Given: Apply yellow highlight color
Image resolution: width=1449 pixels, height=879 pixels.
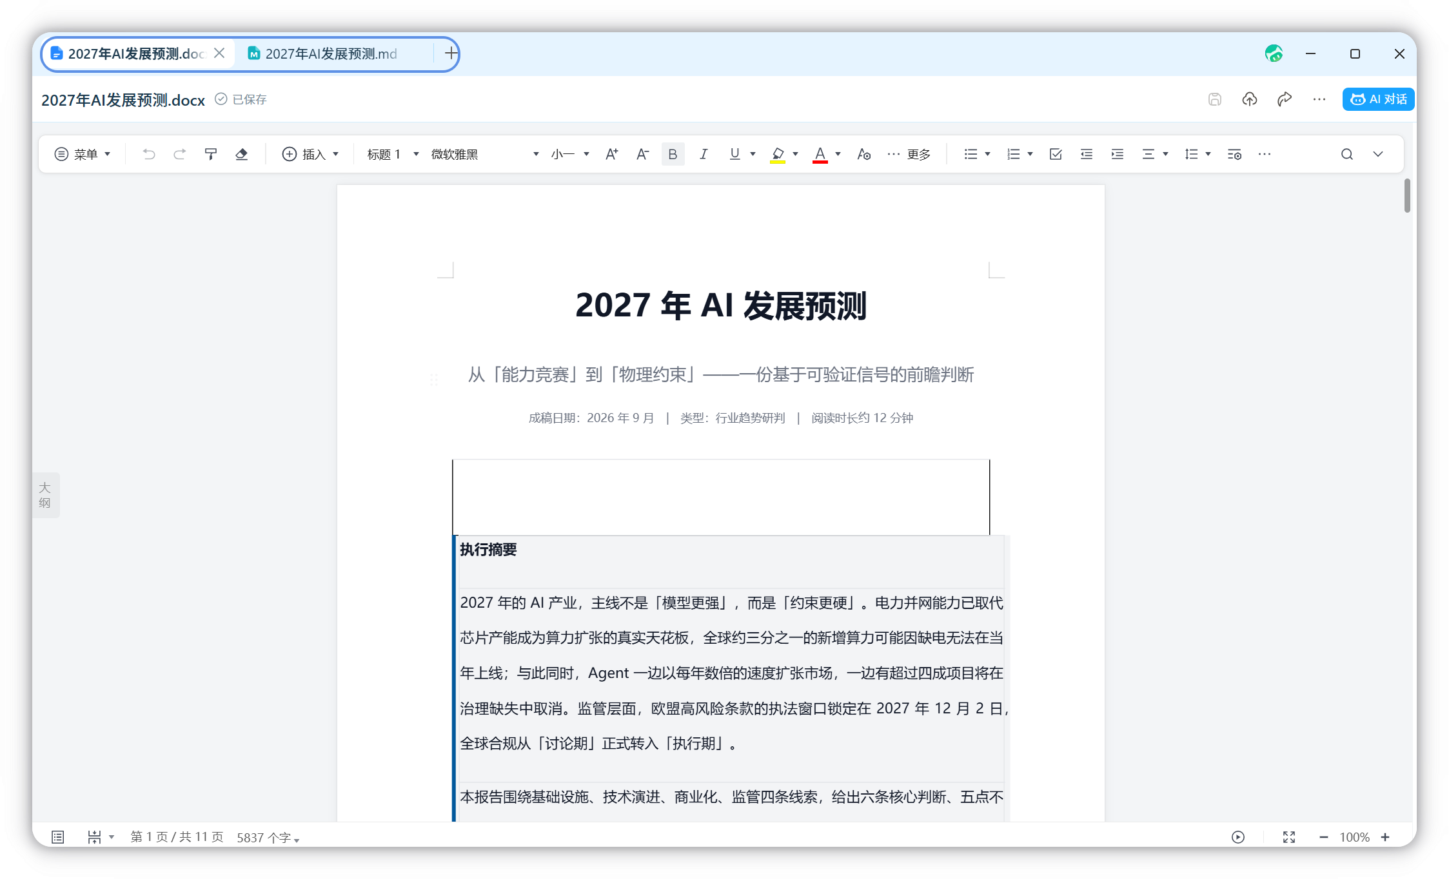Looking at the screenshot, I should 778,154.
